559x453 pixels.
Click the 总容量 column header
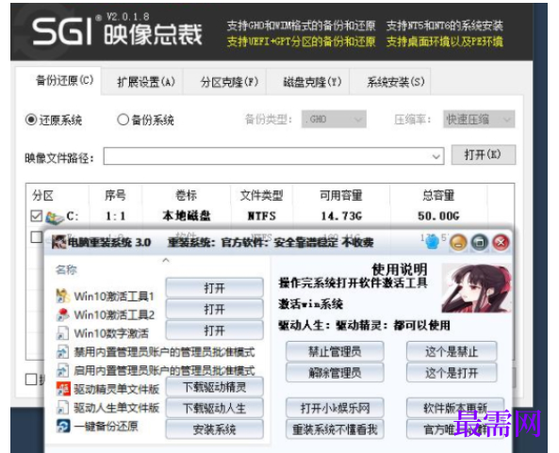438,195
